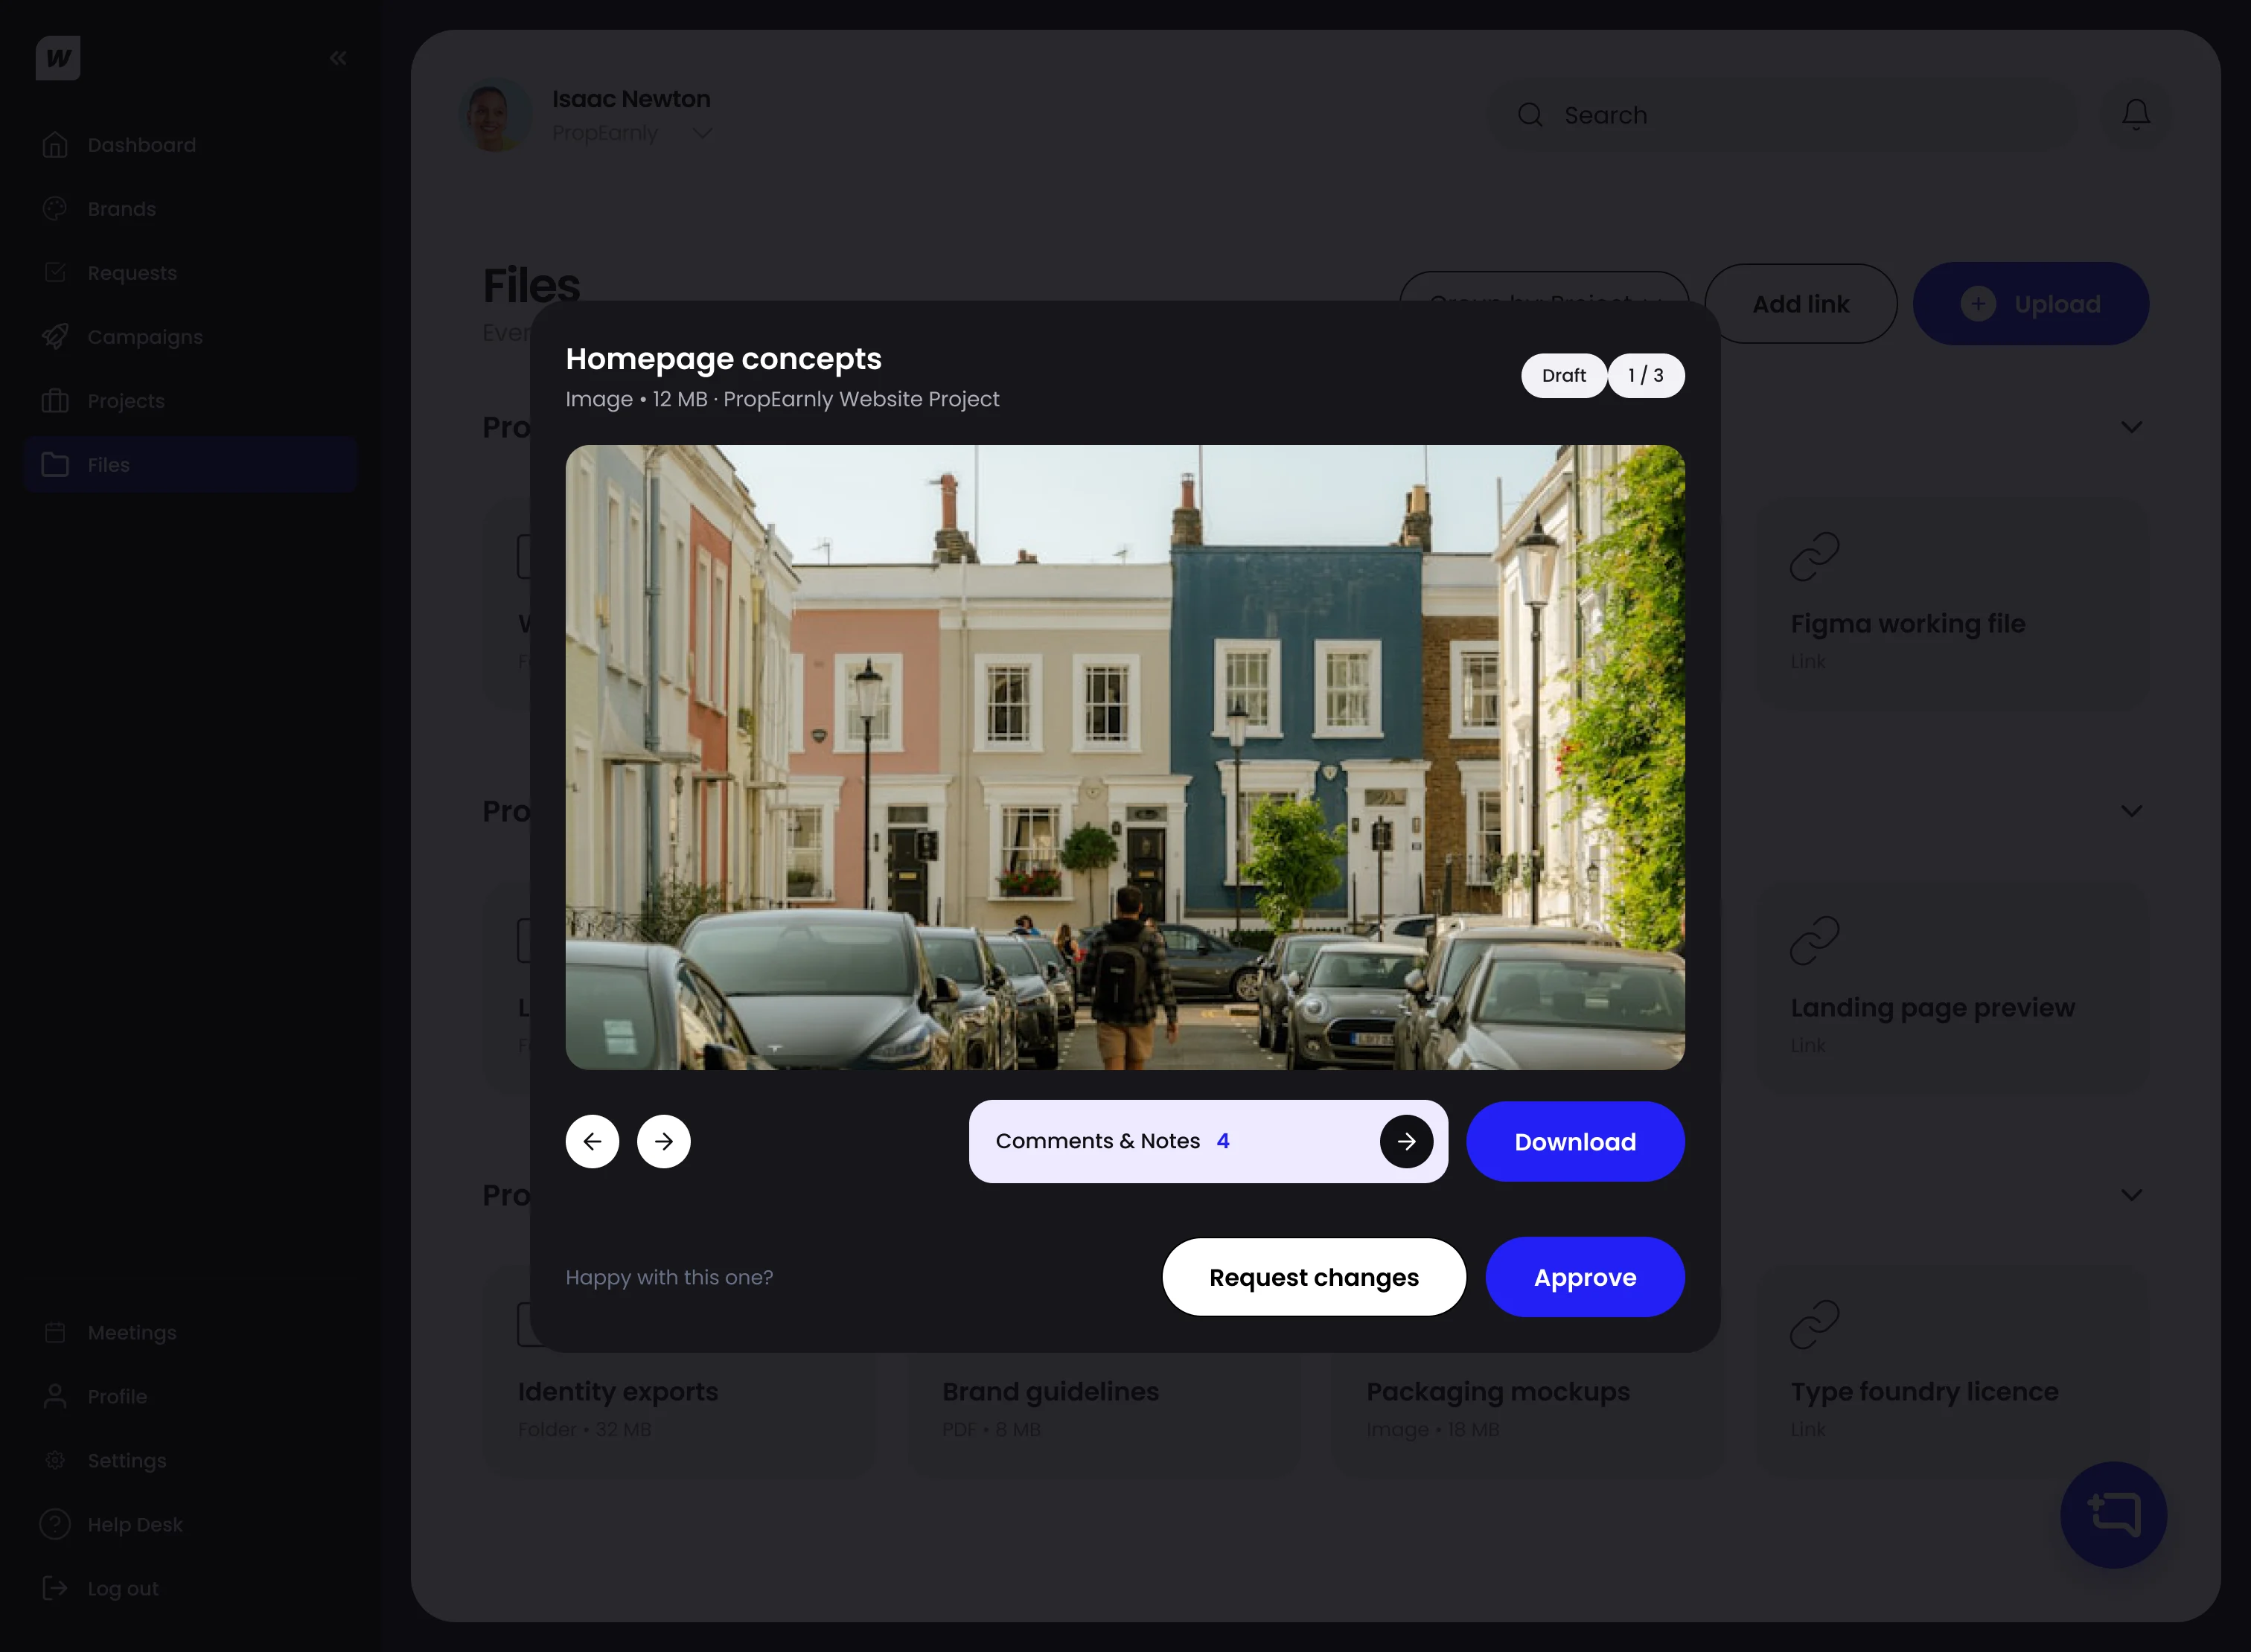The height and width of the screenshot is (1652, 2251).
Task: Open Dashboard from the sidebar
Action: click(190, 145)
